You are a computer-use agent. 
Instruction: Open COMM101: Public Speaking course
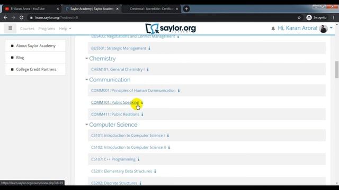point(115,102)
